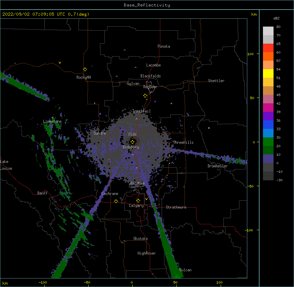Click the Lacombe city label
This screenshot has width=294, height=287.
tap(153, 65)
